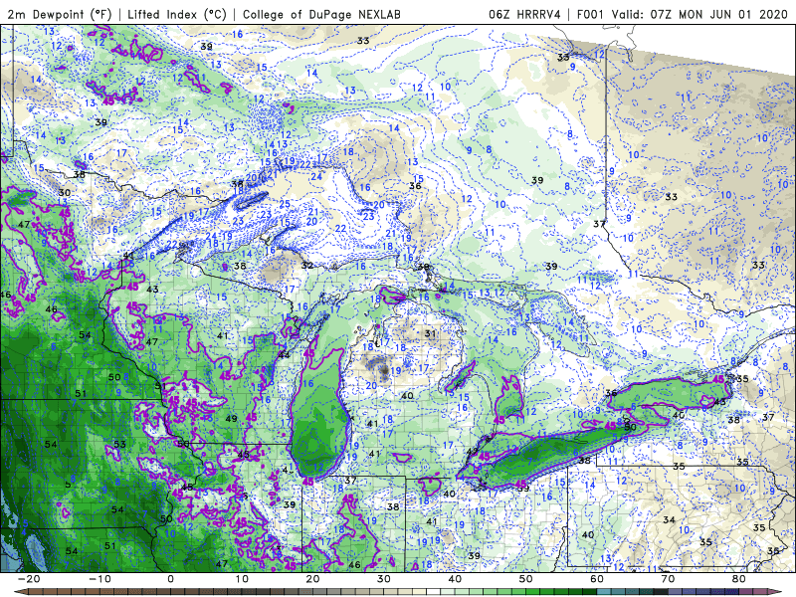Click the '50' color scale label

(x=526, y=579)
